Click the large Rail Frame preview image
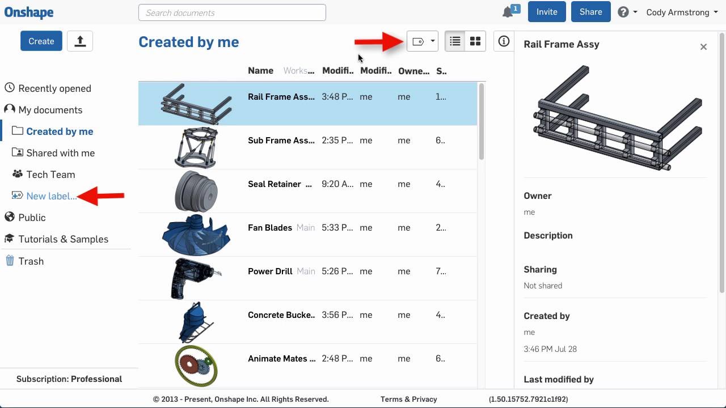 pyautogui.click(x=618, y=118)
